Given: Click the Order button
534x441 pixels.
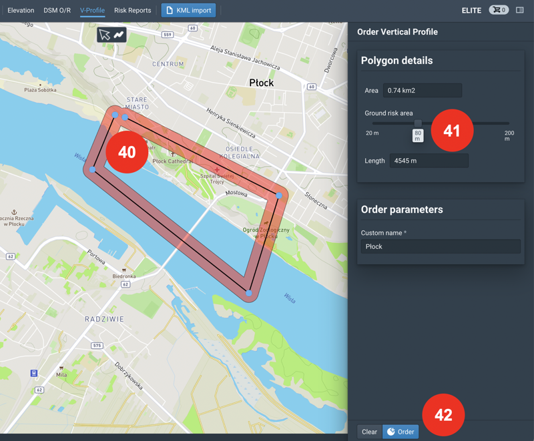Looking at the screenshot, I should click(400, 432).
